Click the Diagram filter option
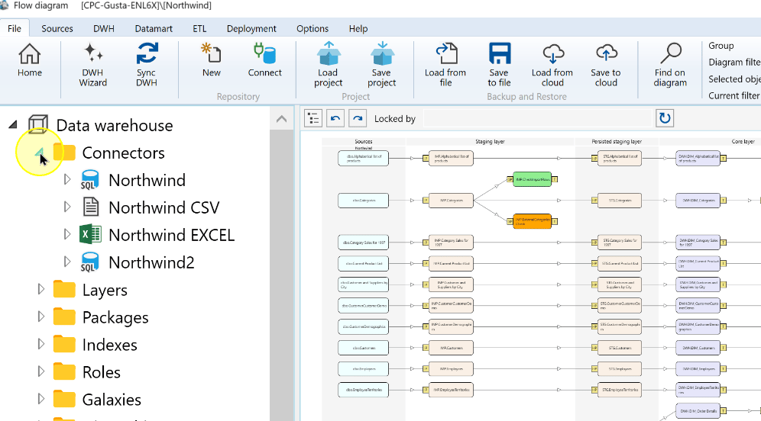This screenshot has width=761, height=421. (734, 62)
